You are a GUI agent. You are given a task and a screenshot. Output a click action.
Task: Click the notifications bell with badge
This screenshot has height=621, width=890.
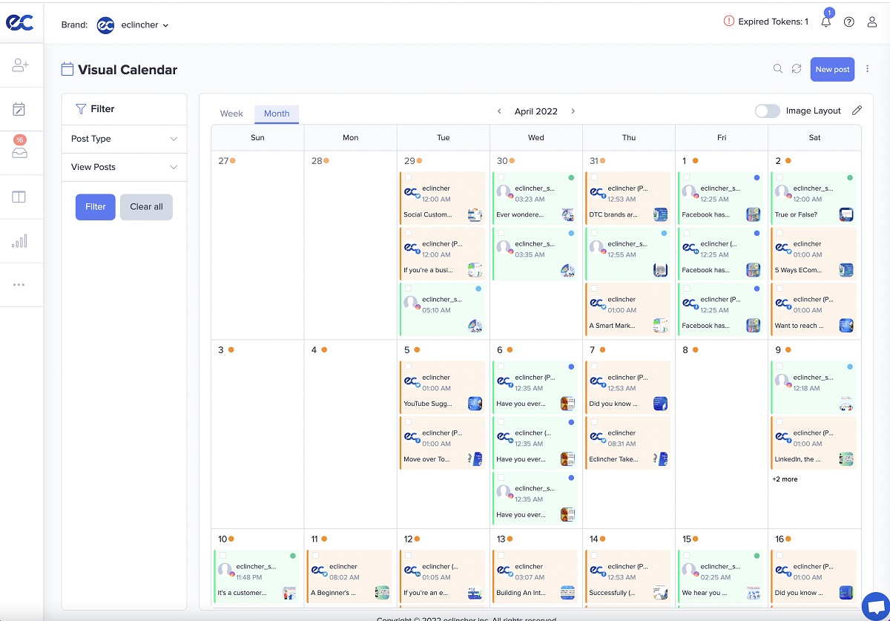[825, 22]
